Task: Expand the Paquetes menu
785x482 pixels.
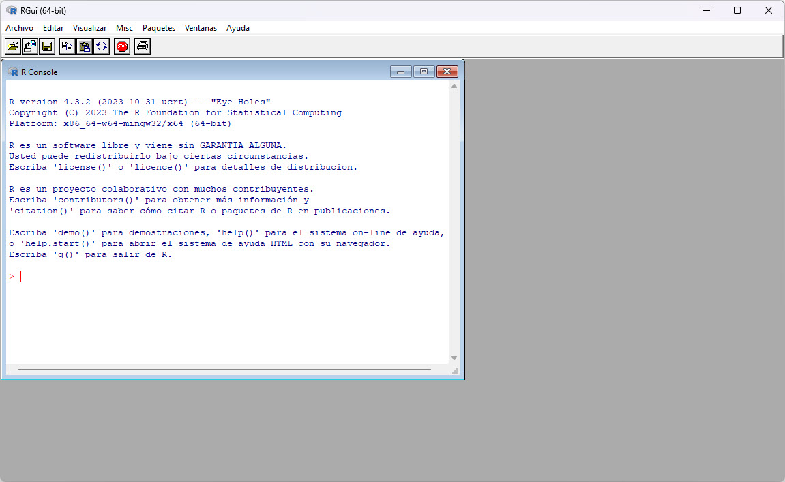Action: coord(159,28)
